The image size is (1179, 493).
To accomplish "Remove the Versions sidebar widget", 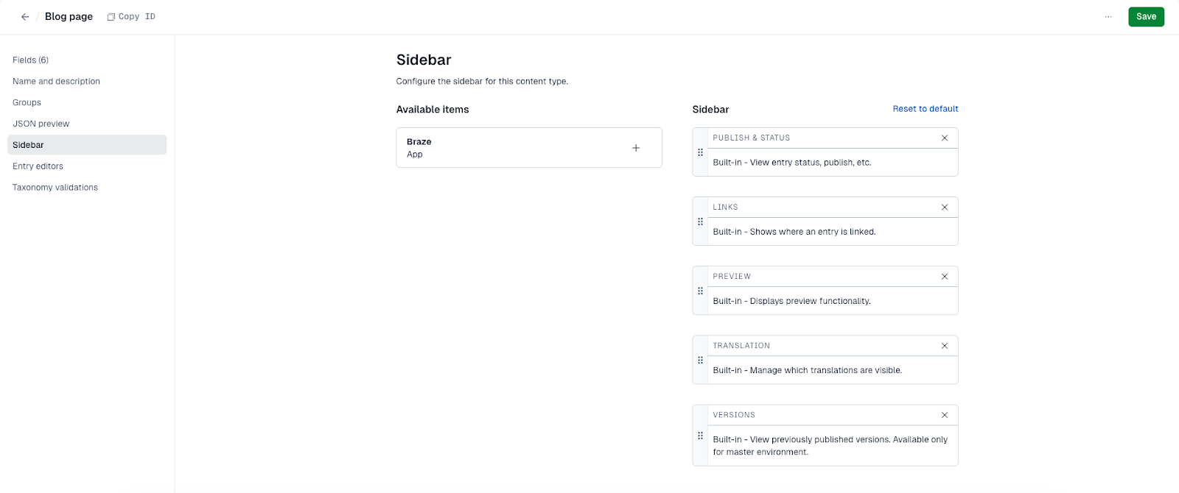I will pos(945,415).
